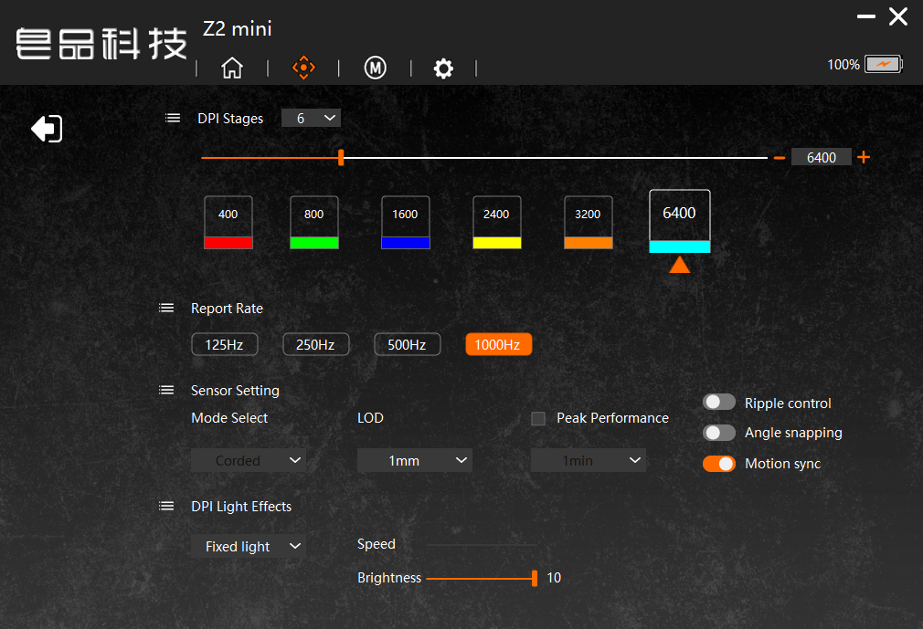Click the list icon beside Report Rate
This screenshot has width=923, height=629.
[166, 309]
